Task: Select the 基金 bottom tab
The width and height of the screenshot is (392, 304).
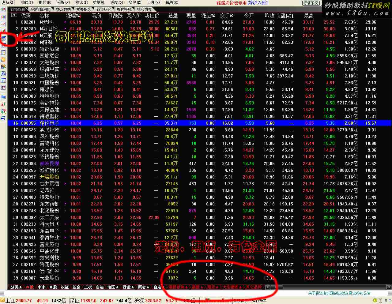Action: point(76,287)
